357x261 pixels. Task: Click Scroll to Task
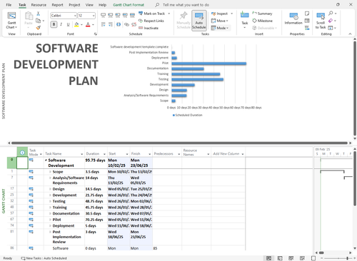pos(321,21)
